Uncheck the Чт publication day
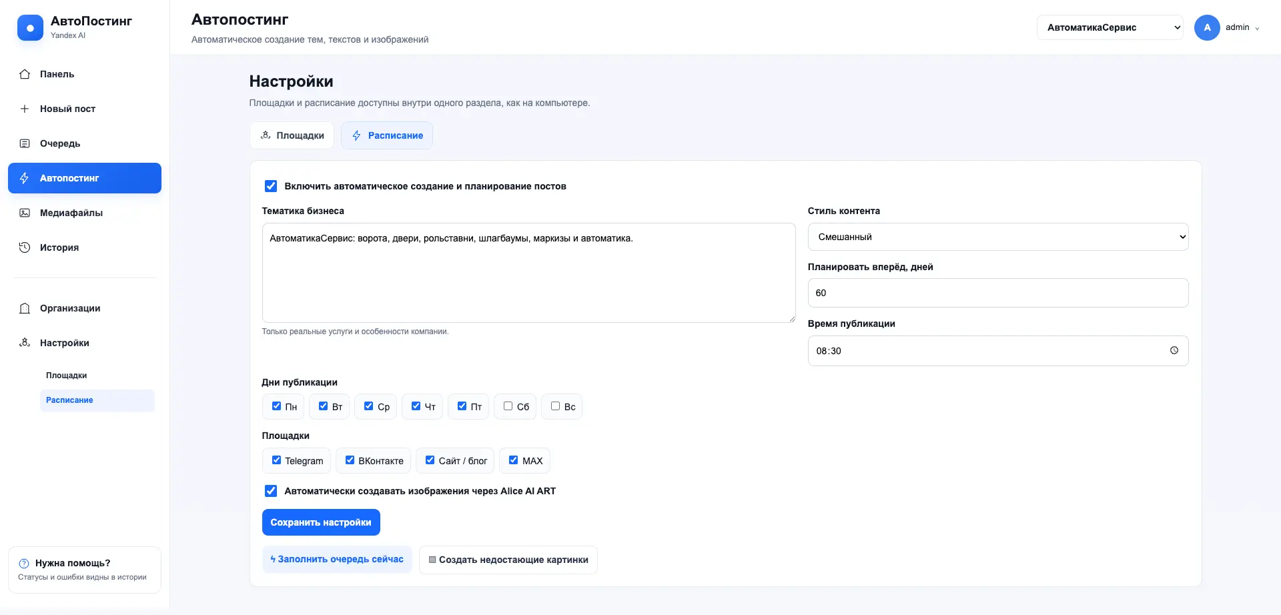 (x=416, y=406)
